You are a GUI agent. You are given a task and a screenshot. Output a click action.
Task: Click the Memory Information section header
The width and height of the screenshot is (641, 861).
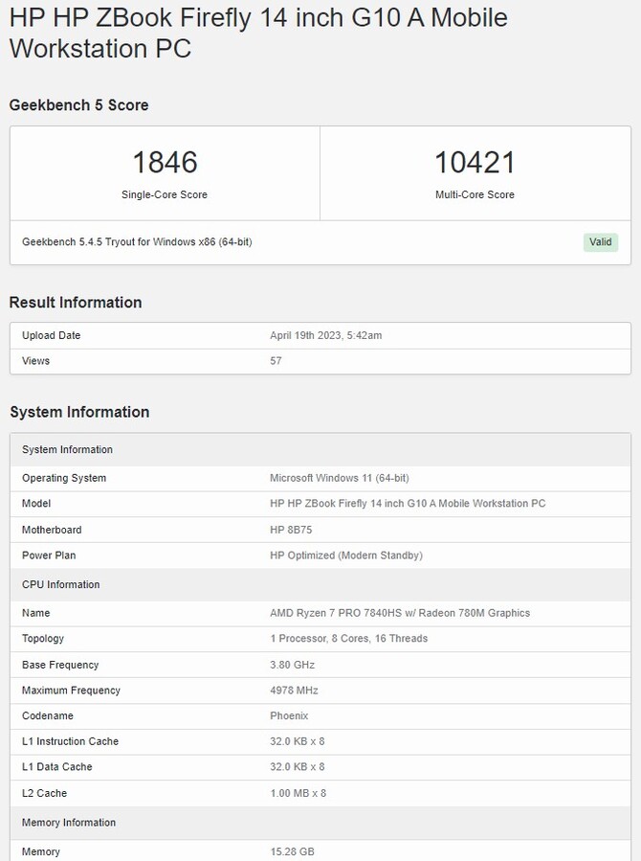click(x=320, y=823)
